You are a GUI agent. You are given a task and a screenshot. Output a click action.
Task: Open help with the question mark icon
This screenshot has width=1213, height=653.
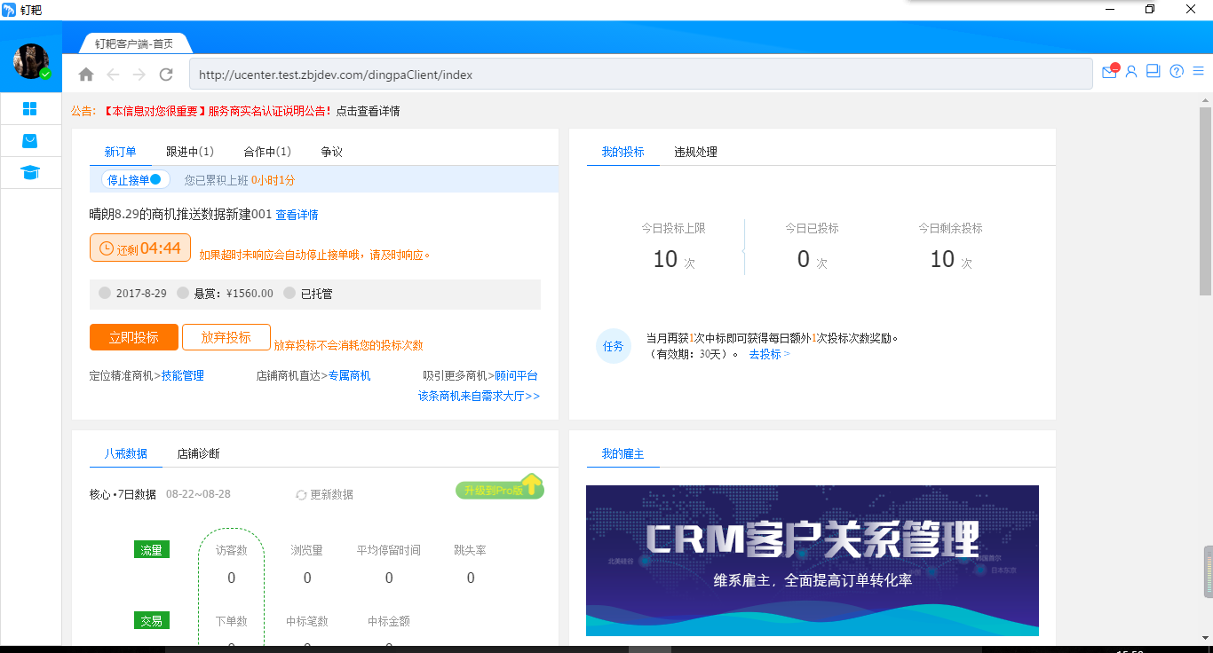pyautogui.click(x=1177, y=72)
